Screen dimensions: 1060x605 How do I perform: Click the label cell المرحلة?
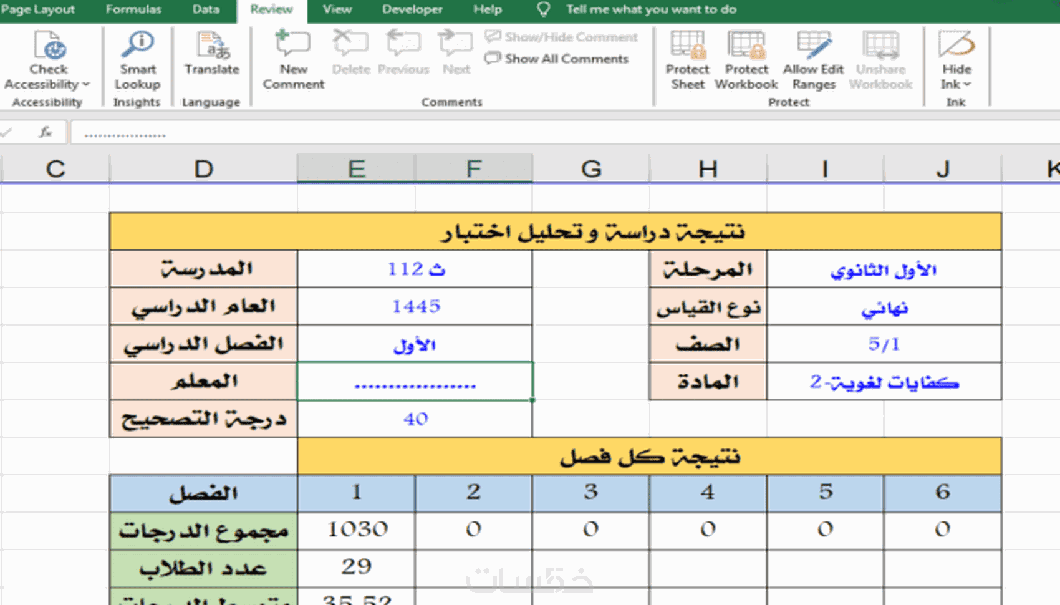point(708,269)
